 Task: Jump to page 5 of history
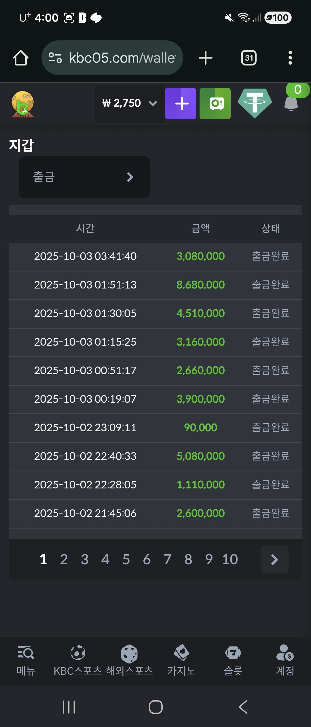[x=126, y=560]
